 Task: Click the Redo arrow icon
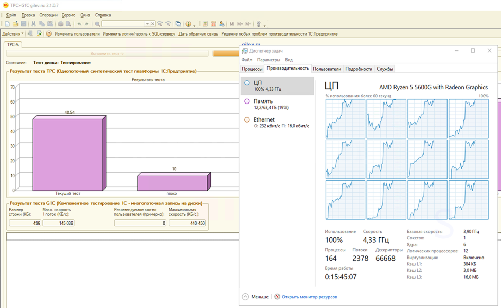click(x=86, y=24)
